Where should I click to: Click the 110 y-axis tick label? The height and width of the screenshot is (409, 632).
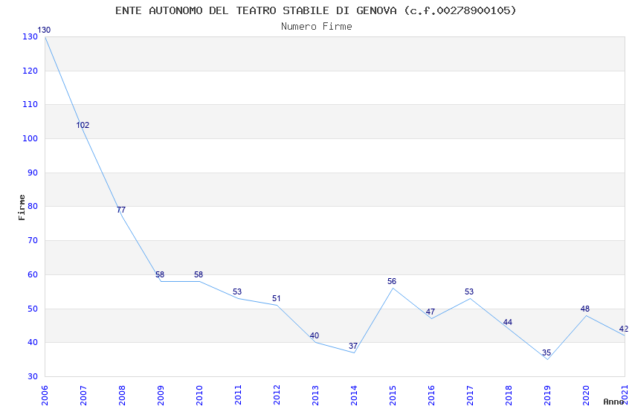coord(30,104)
